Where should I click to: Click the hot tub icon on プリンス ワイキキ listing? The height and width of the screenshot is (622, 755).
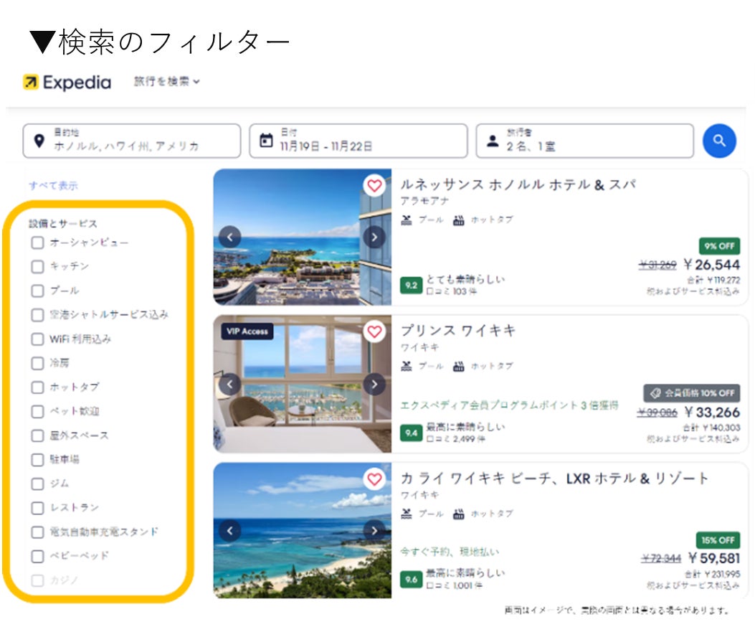coord(458,367)
